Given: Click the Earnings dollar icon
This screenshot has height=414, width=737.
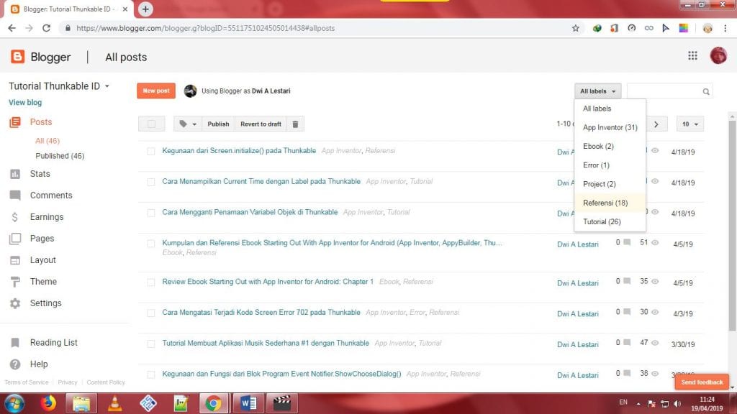Looking at the screenshot, I should (x=15, y=217).
